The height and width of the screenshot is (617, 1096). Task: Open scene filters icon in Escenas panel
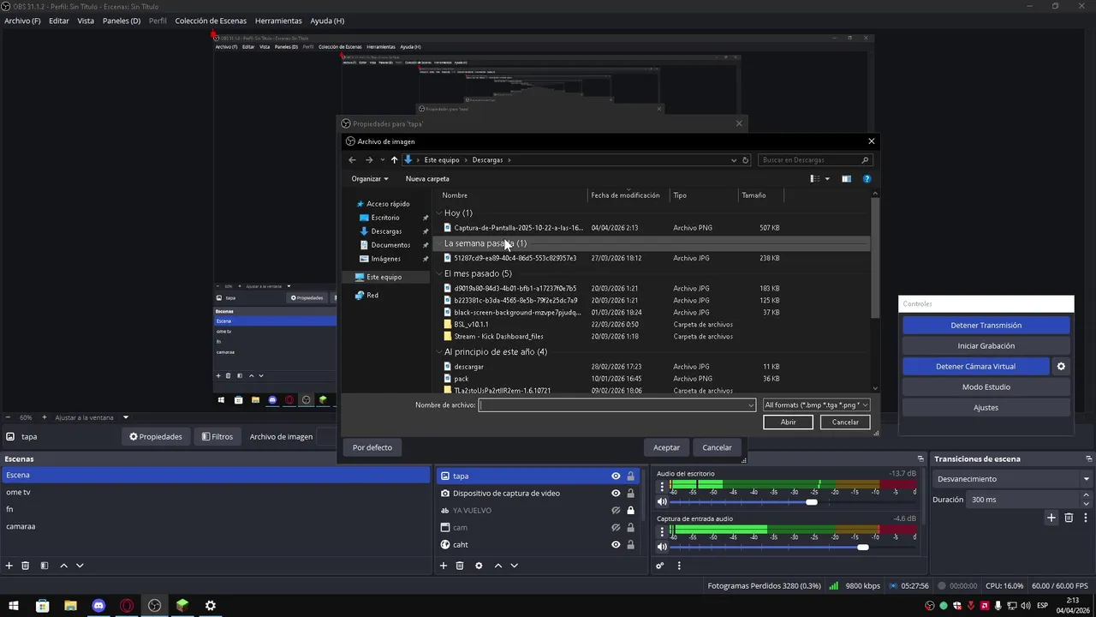[x=45, y=566]
